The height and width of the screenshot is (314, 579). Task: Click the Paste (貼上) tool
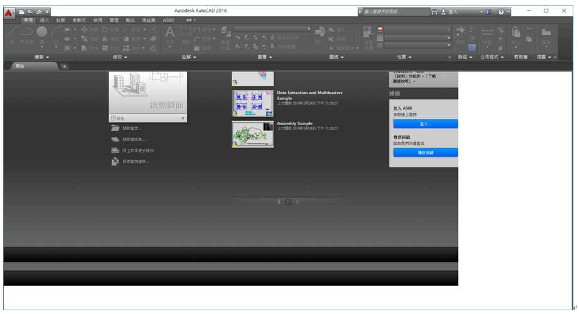516,35
